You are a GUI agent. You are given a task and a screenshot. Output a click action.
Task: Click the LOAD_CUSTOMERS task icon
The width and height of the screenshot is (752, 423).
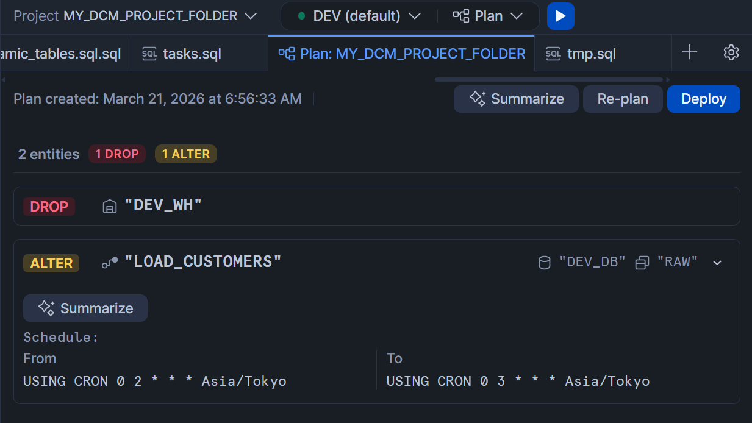pos(110,263)
